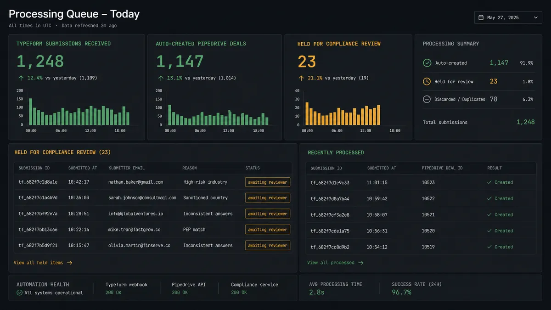551x310 pixels.
Task: Expand the date dropdown chevron
Action: pyautogui.click(x=535, y=17)
